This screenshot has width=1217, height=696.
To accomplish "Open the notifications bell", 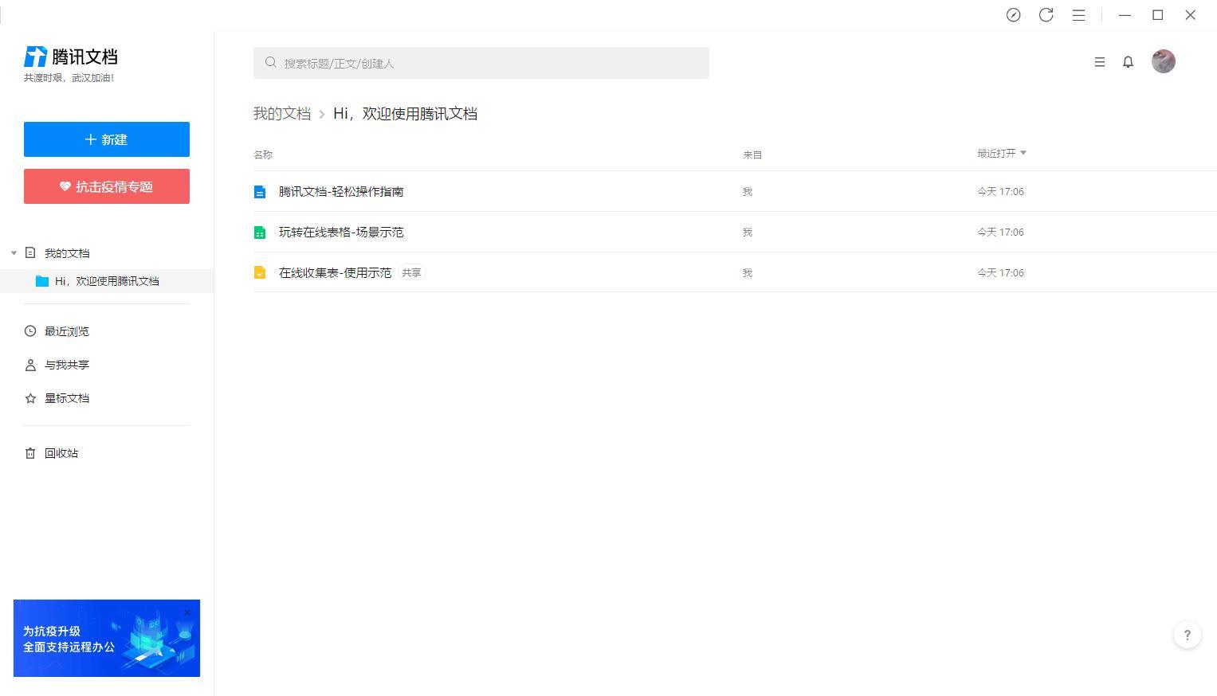I will (x=1128, y=62).
